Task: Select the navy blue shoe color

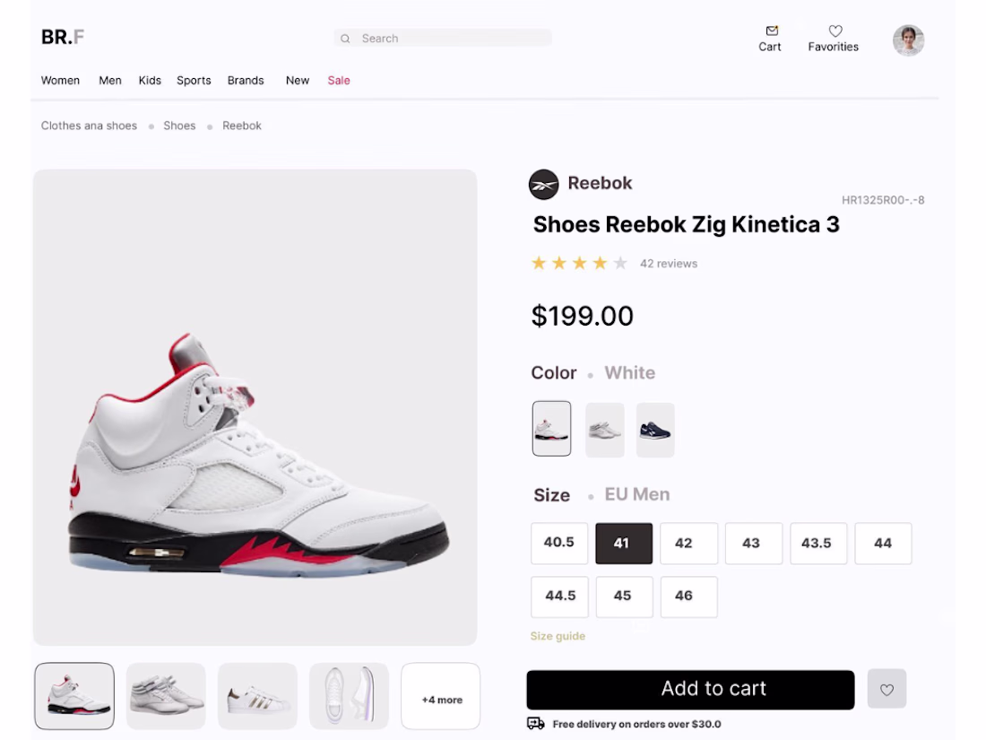Action: 655,430
